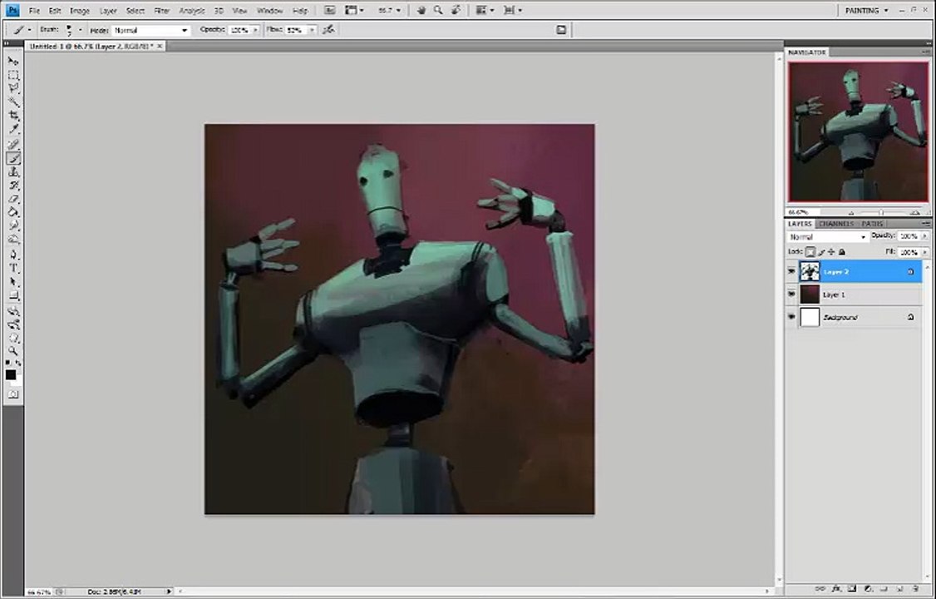The width and height of the screenshot is (936, 599).
Task: Select the Type tool
Action: [x=13, y=269]
